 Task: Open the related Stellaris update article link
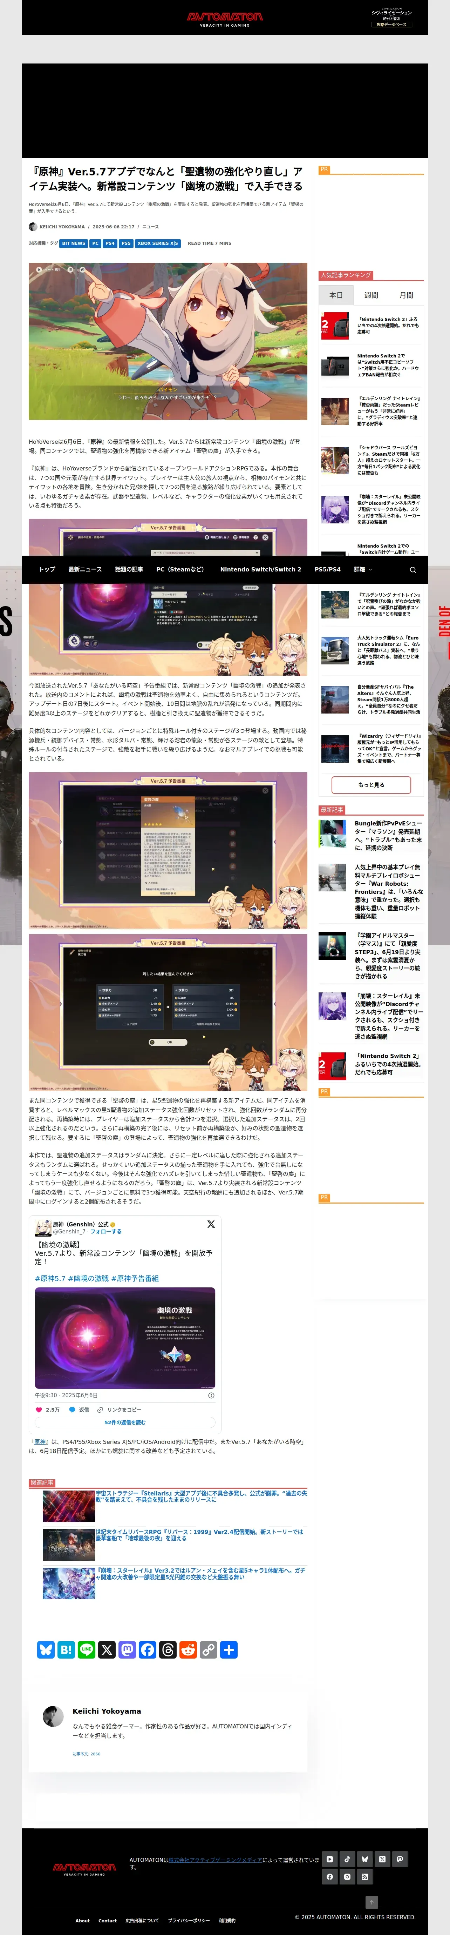(x=201, y=1496)
